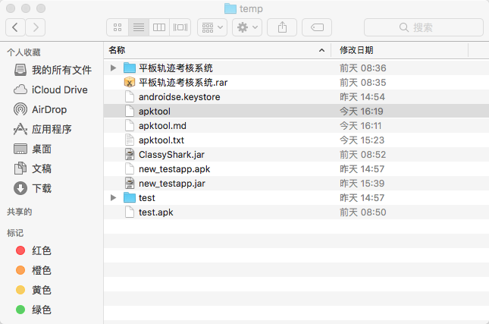Open the arrange-by dropdown

point(212,27)
